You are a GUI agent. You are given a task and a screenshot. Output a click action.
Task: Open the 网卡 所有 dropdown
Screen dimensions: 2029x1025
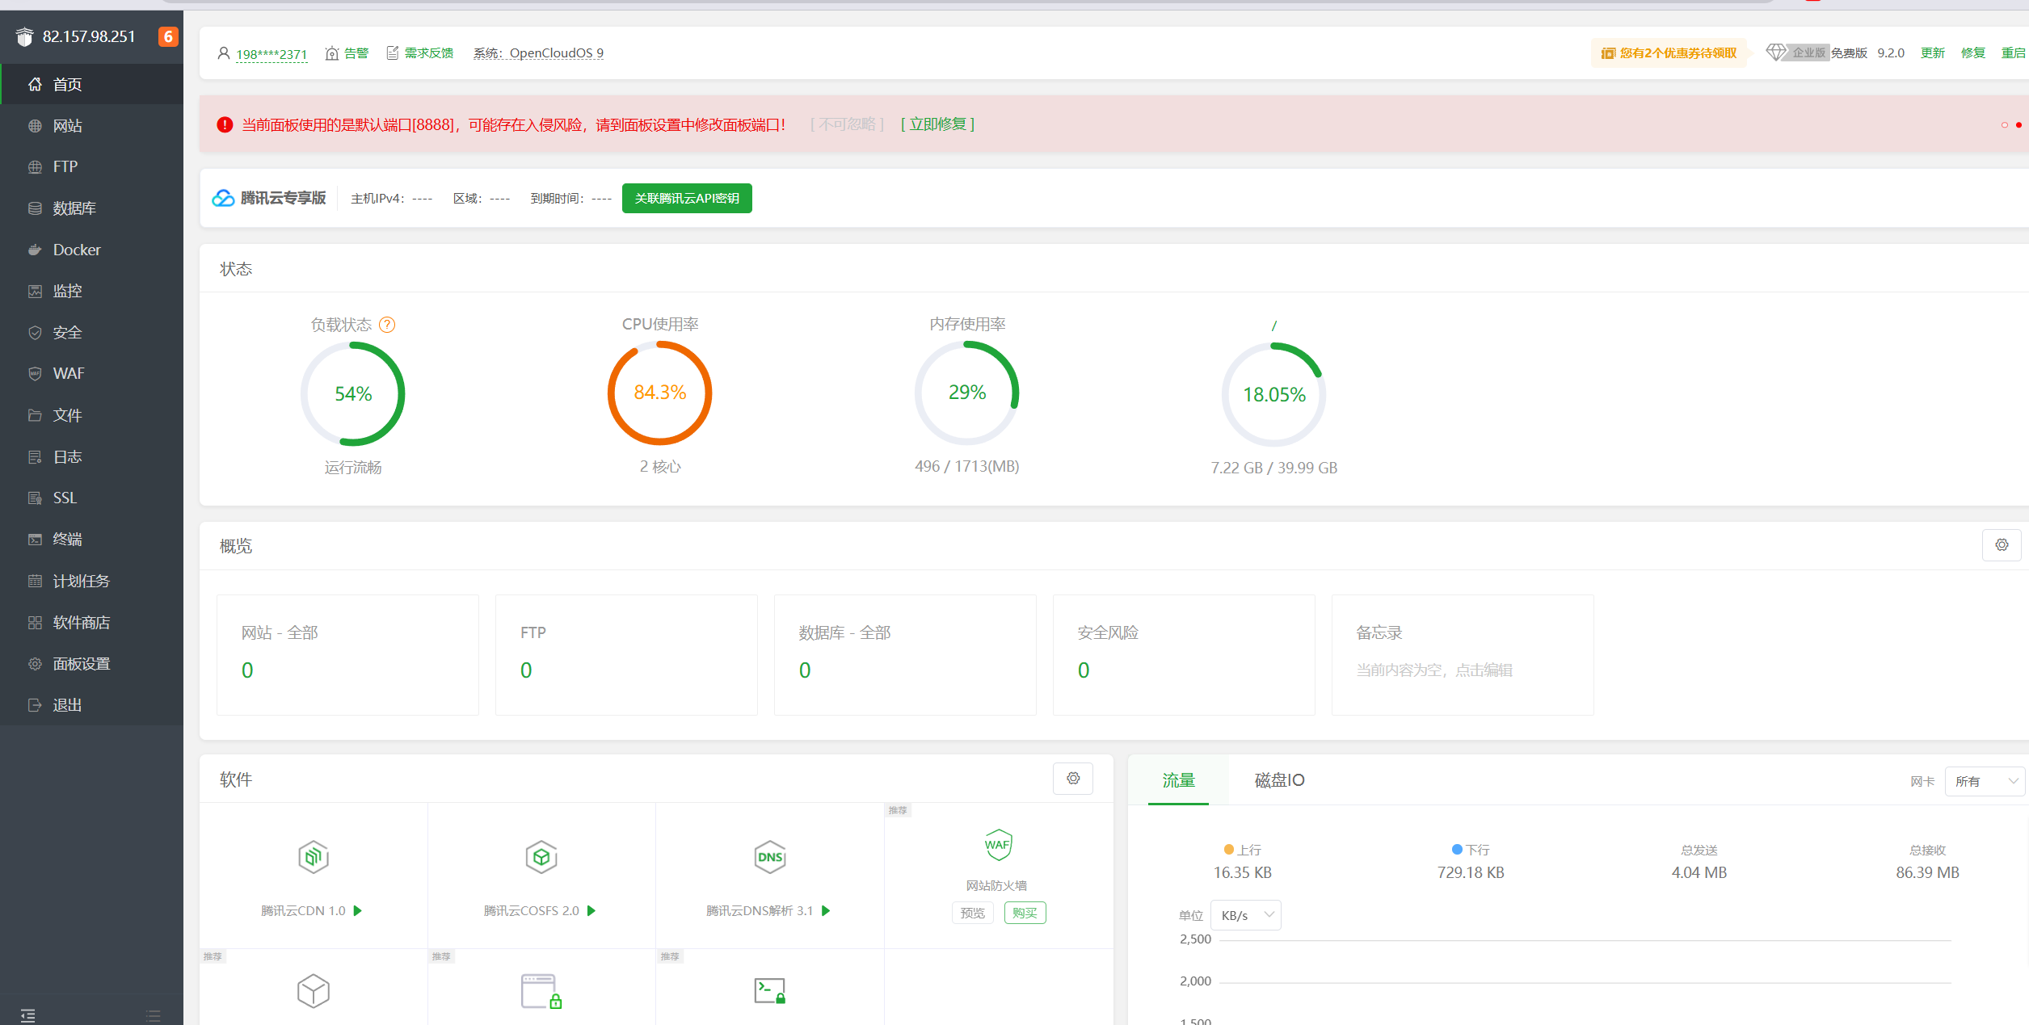(x=1985, y=781)
